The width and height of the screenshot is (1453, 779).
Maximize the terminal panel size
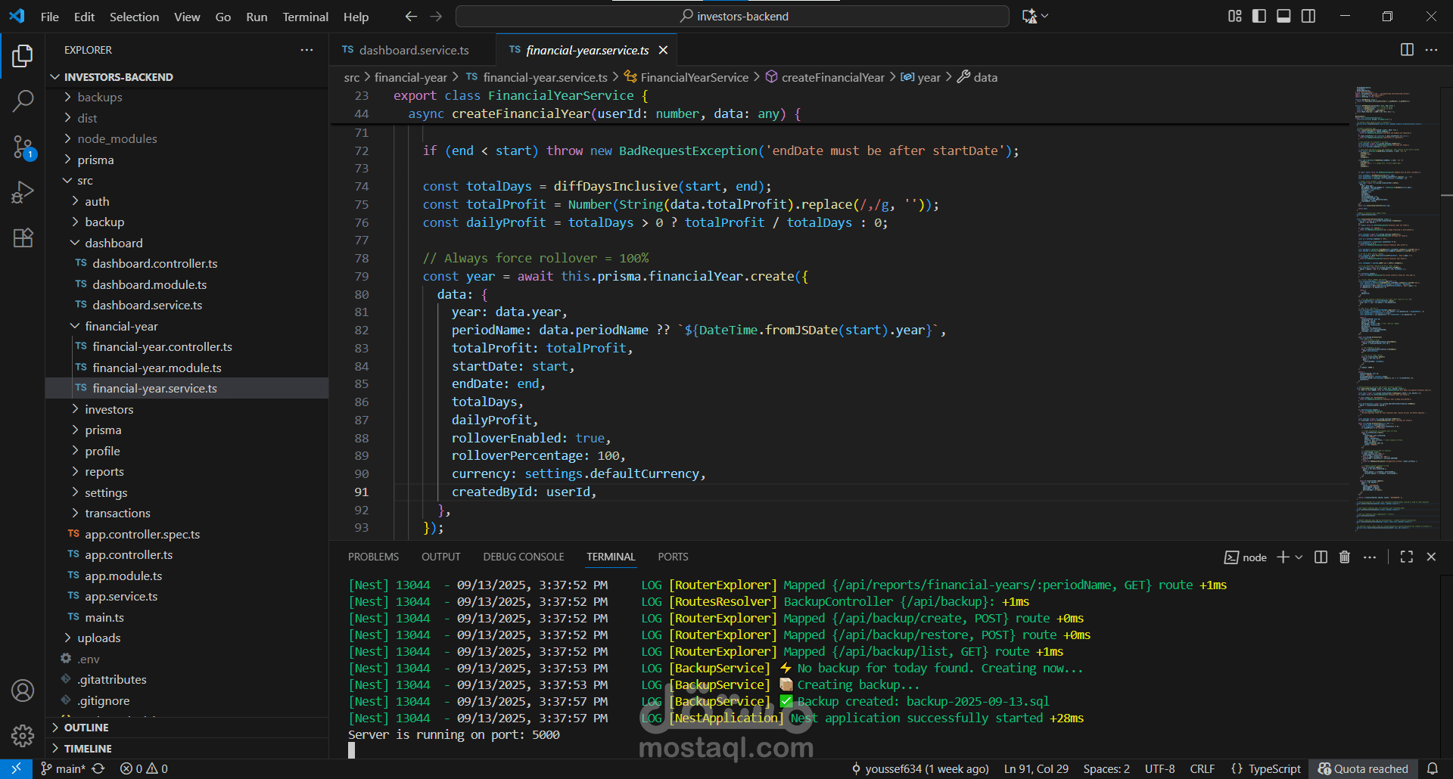(1407, 557)
